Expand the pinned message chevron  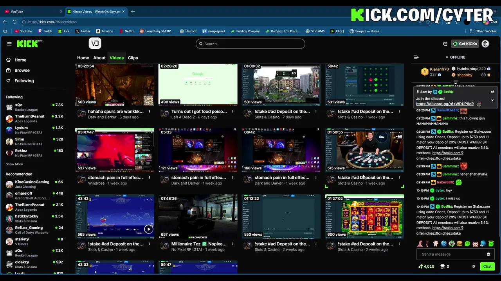[x=492, y=100]
